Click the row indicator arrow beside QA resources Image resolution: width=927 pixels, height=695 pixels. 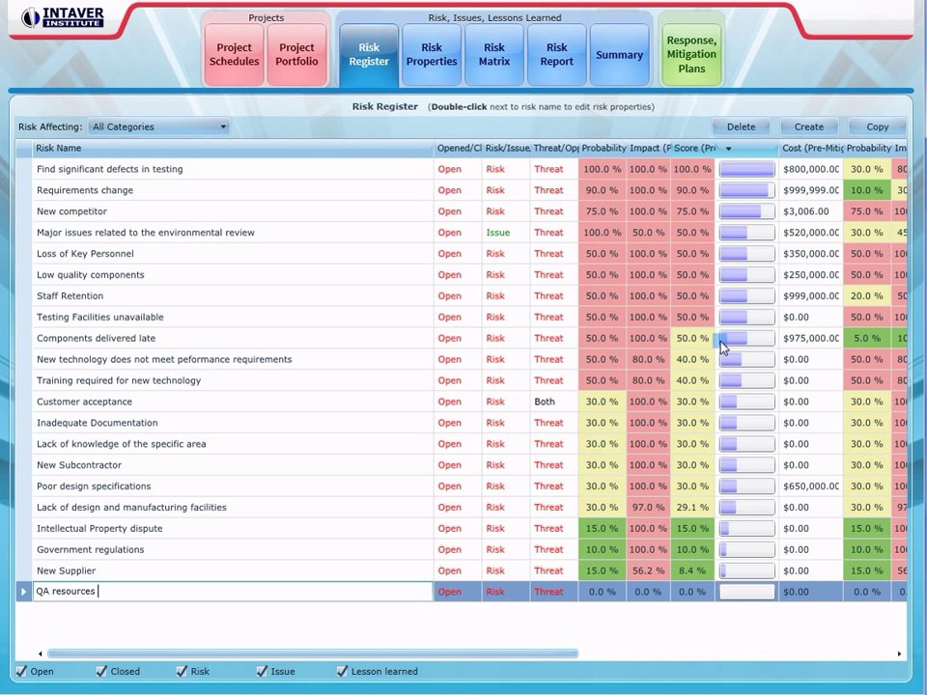point(23,592)
